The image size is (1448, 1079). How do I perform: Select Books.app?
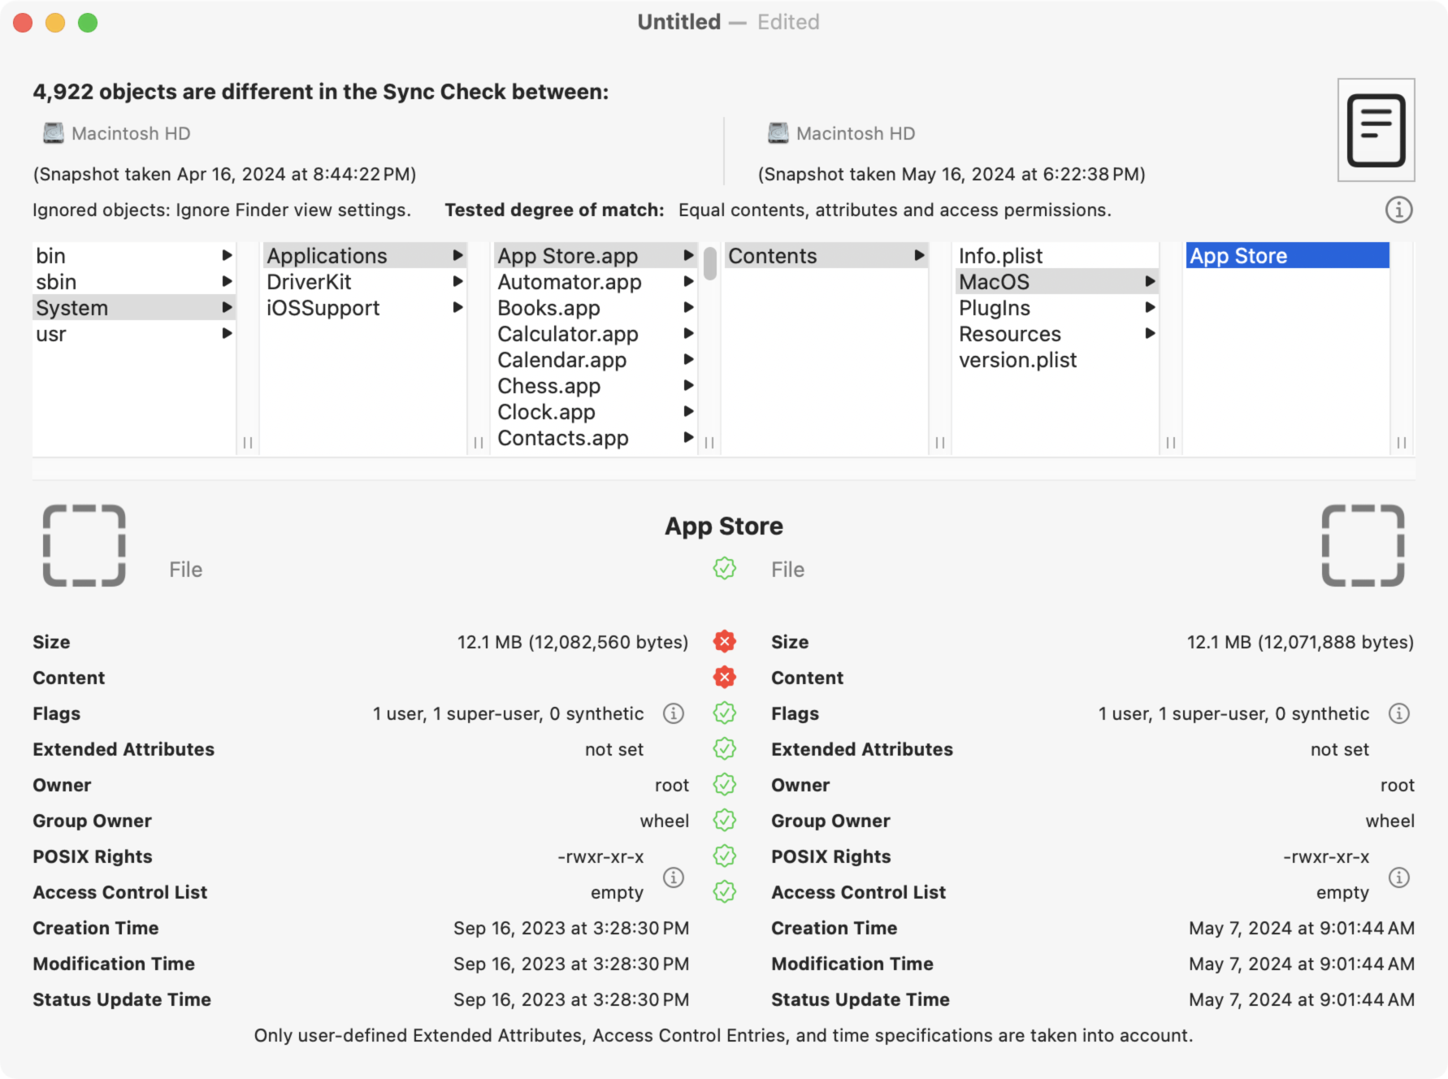[x=596, y=308]
